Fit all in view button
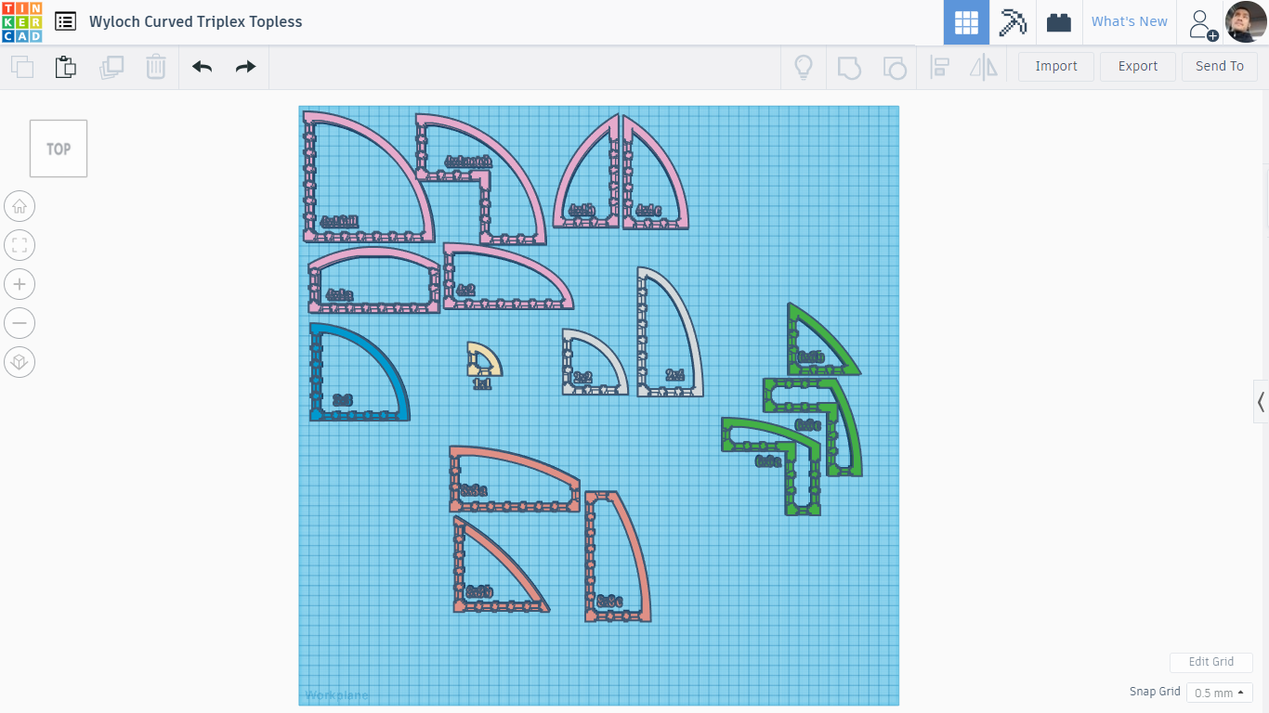1269x713 pixels. (x=20, y=245)
